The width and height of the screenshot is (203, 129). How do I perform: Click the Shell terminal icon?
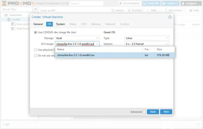pos(148,10)
